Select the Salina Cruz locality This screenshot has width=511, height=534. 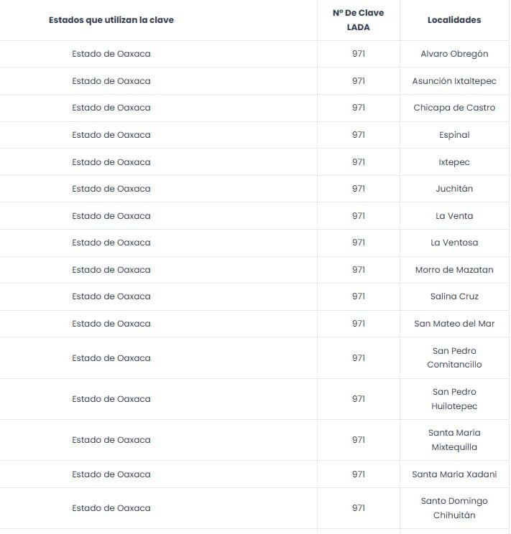[x=454, y=296]
